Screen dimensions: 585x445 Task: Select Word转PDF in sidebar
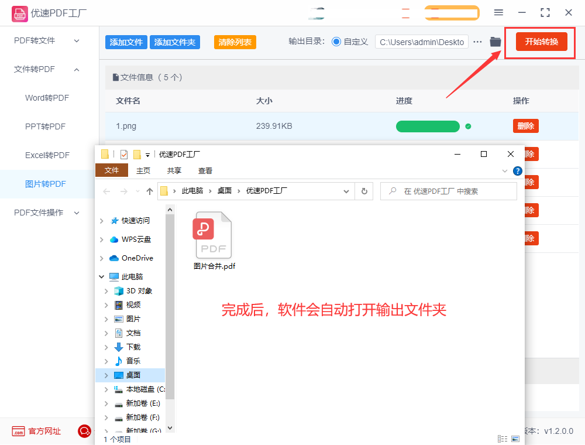point(47,98)
